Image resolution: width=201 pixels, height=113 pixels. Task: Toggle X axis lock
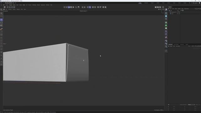pos(8,7)
